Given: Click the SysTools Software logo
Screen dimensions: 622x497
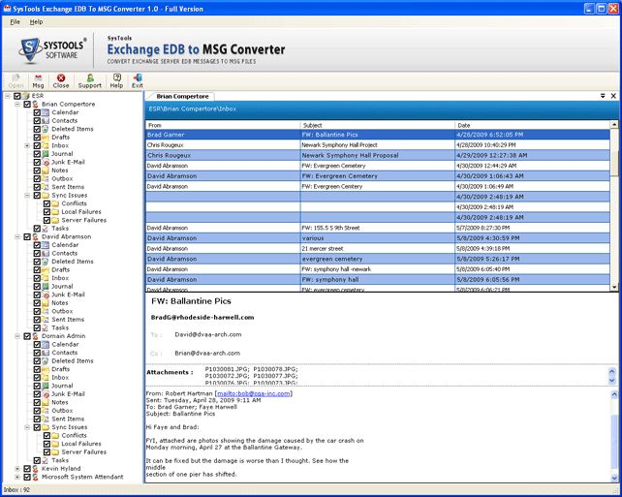Looking at the screenshot, I should 52,50.
